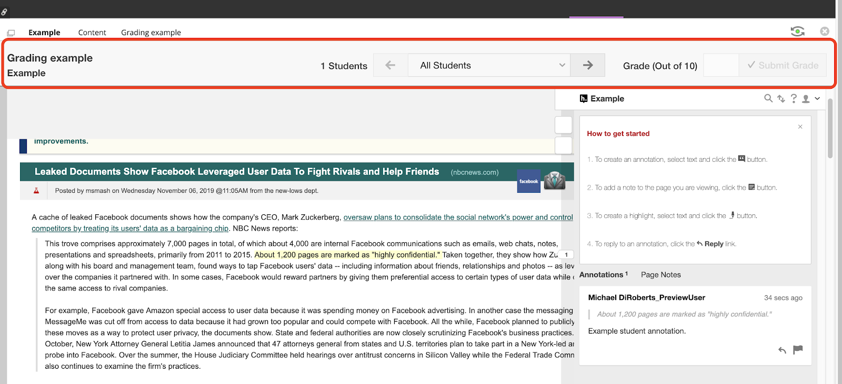Open Hypothesis help question mark
The width and height of the screenshot is (842, 384).
coord(794,98)
